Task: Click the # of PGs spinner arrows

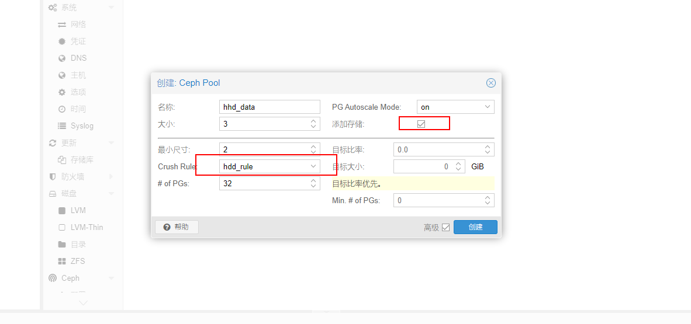Action: [x=313, y=183]
